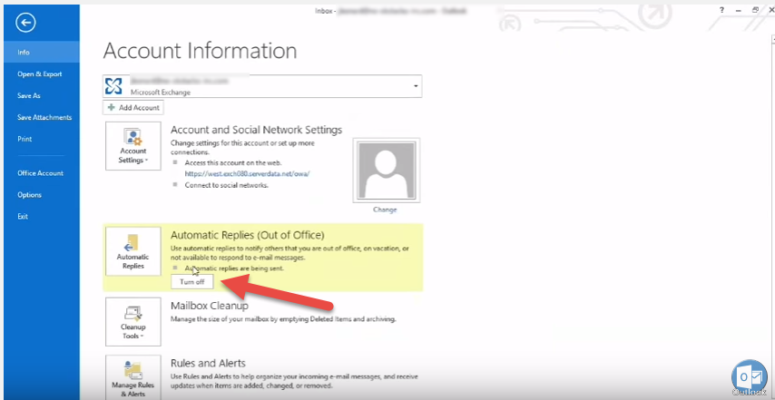Screen dimensions: 775x400
Task: Open Cleanup Tools dropdown button
Action: (x=133, y=321)
